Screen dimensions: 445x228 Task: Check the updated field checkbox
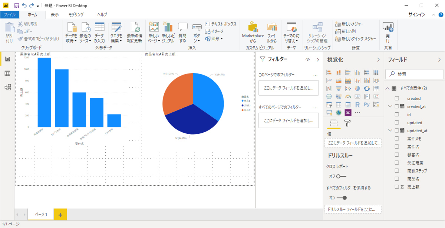(x=397, y=123)
